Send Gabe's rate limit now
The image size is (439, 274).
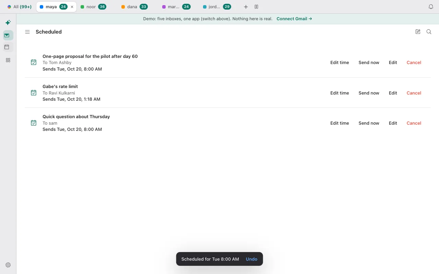click(x=369, y=93)
